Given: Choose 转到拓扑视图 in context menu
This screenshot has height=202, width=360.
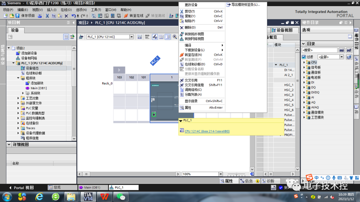Looking at the screenshot, I should coord(194,34).
